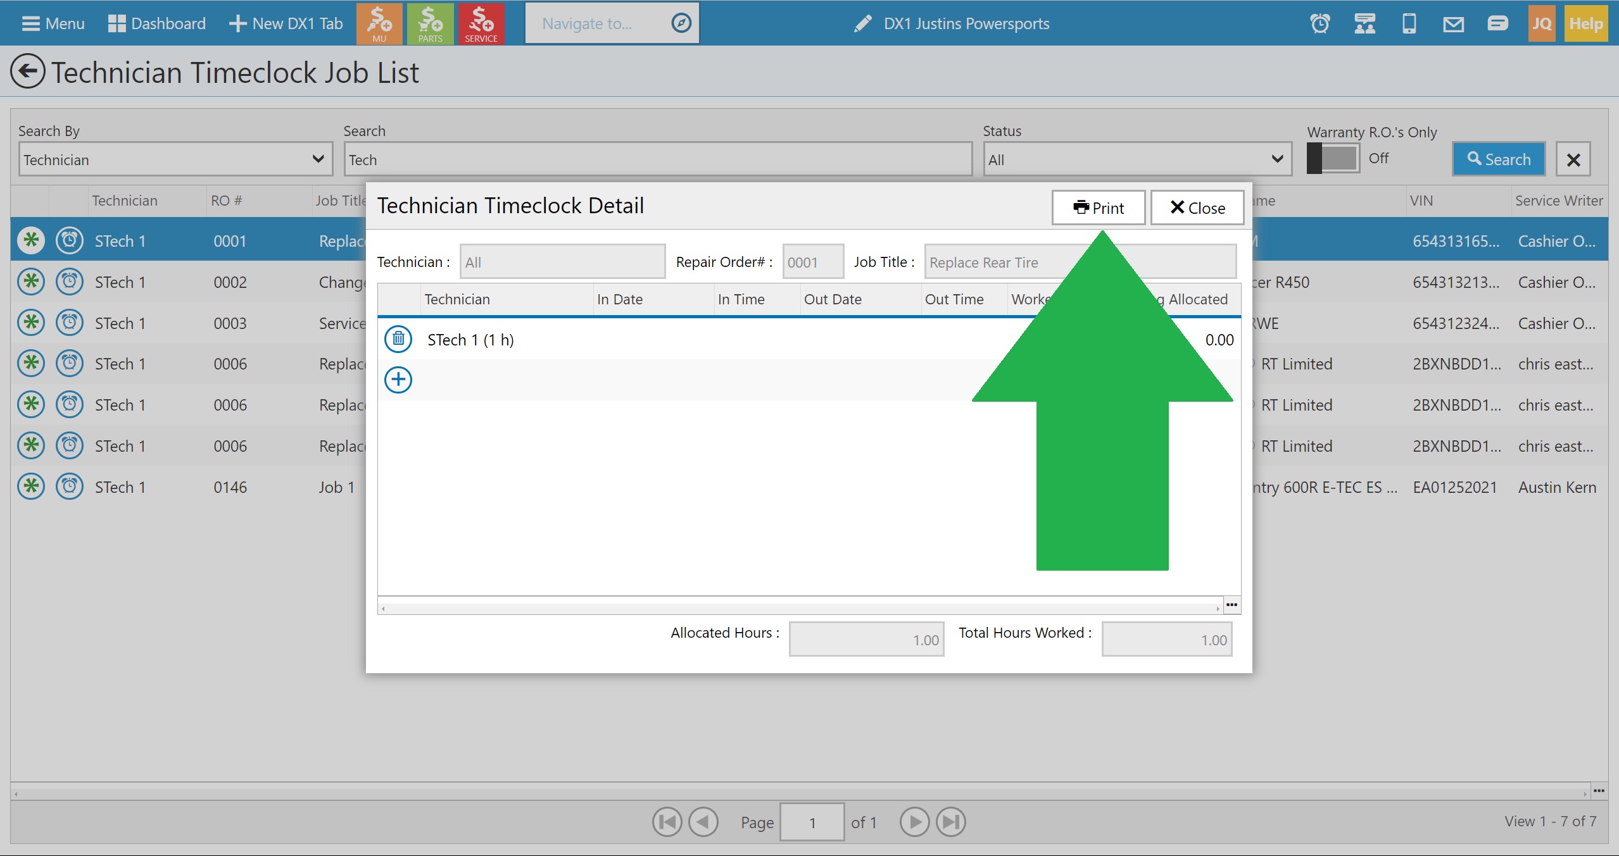Go to the next page arrow
This screenshot has width=1619, height=856.
coord(914,822)
